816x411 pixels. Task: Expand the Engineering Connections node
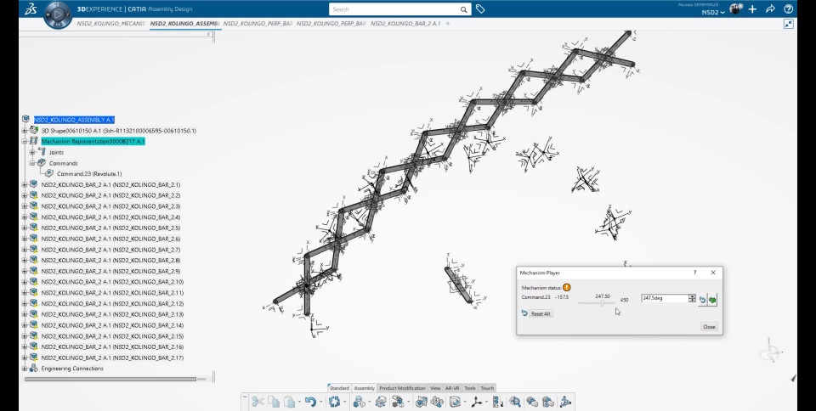(25, 369)
